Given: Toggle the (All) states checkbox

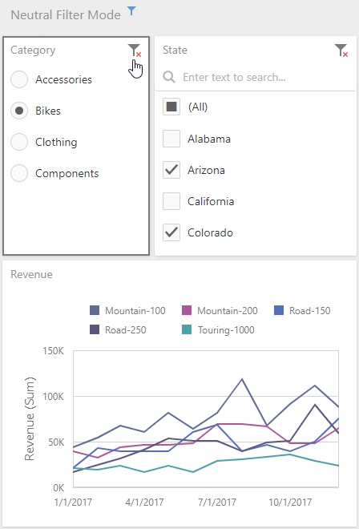Looking at the screenshot, I should point(171,107).
